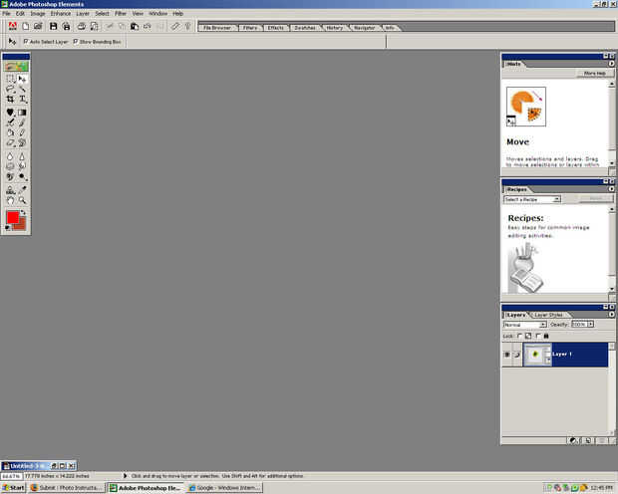Select the Pencil tool
The width and height of the screenshot is (618, 494).
coord(22,132)
